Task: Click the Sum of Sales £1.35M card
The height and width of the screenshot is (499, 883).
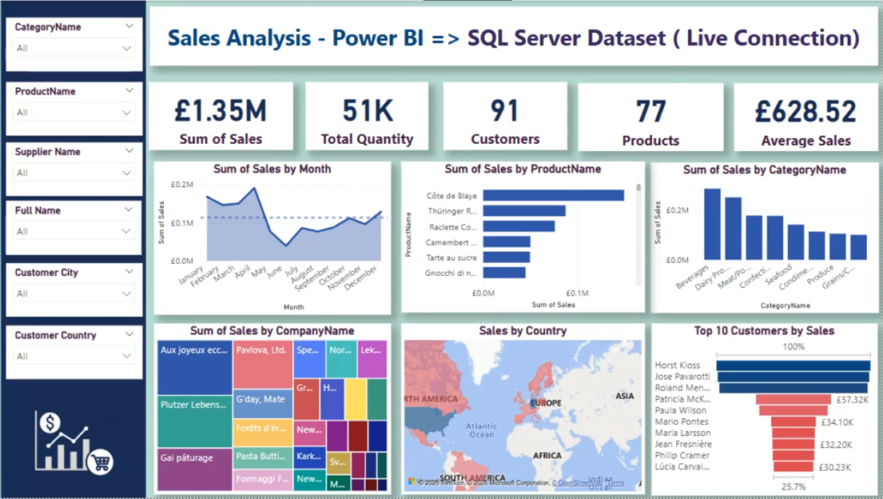Action: click(221, 116)
